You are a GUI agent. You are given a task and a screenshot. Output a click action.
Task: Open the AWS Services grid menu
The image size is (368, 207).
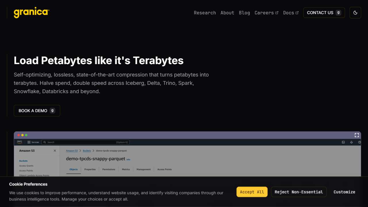pyautogui.click(x=29, y=142)
